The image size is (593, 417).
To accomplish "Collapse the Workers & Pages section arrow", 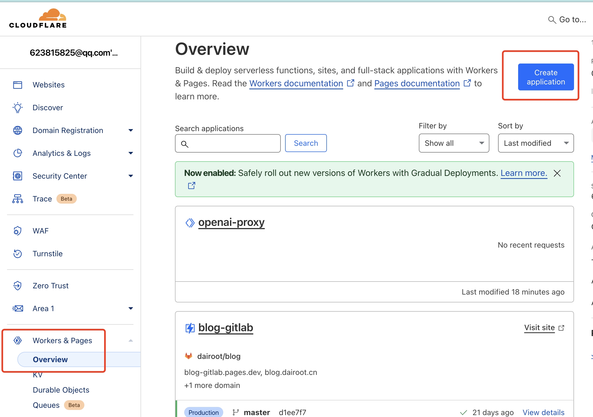I will (x=131, y=341).
